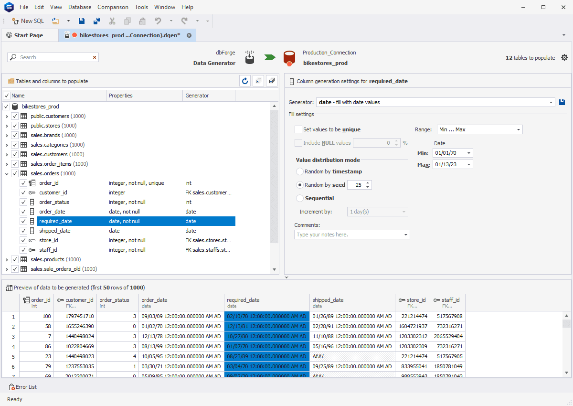
Task: Open the Error List panel
Action: 23,387
